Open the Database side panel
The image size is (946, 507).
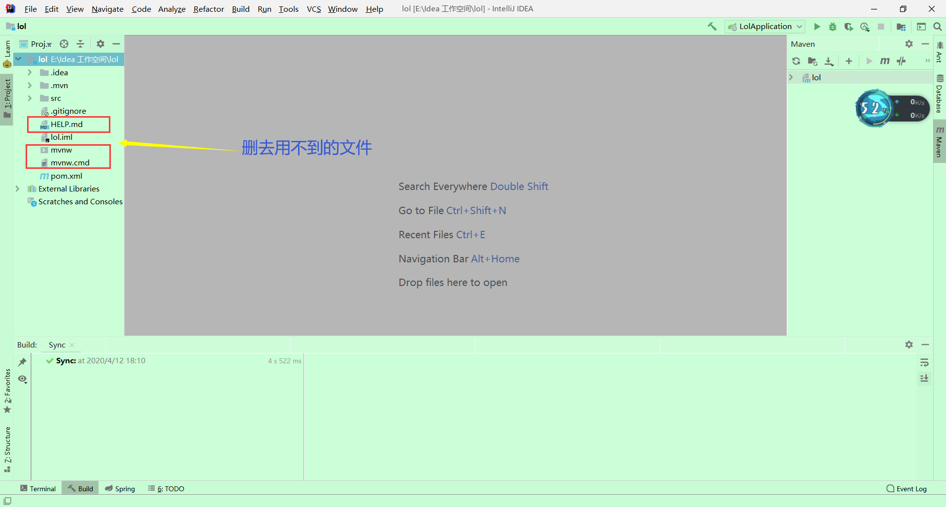(x=940, y=94)
